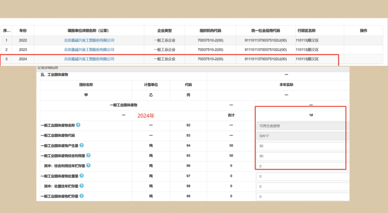This screenshot has width=388, height=213.
Task: Click help icon beside 其中：综合利用往年贮存量
Action: [x=88, y=165]
